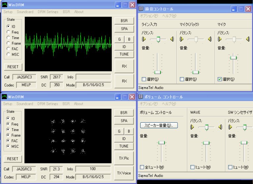The image size is (253, 184).
Task: Open スピーカー音量 settings button
Action: point(159,125)
